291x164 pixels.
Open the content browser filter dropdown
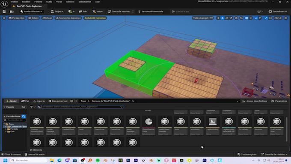point(33,107)
